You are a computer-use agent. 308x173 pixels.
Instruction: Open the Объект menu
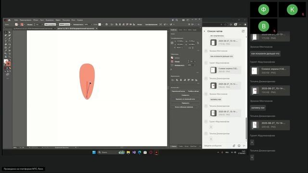[36, 20]
